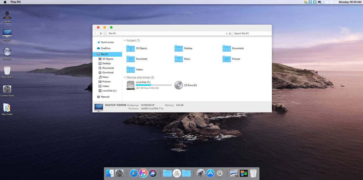Open Siri from the dock

point(153,173)
